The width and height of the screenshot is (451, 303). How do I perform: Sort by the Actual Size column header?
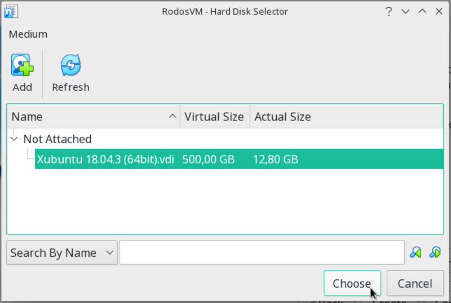click(x=282, y=117)
